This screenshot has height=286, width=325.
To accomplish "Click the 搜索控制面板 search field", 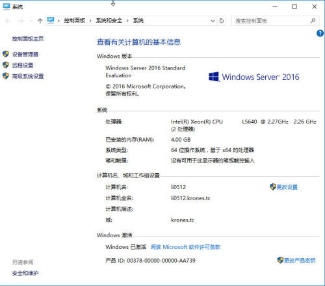I will tap(275, 21).
